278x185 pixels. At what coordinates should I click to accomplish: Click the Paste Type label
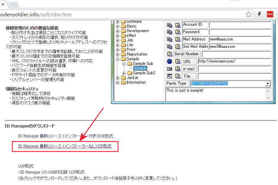click(x=177, y=83)
